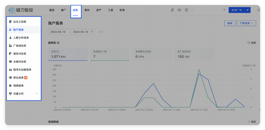Click the 搜索词报表 sidebar icon
The image size is (265, 130).
[10, 54]
